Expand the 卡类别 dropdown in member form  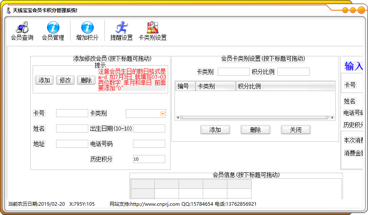[162, 114]
